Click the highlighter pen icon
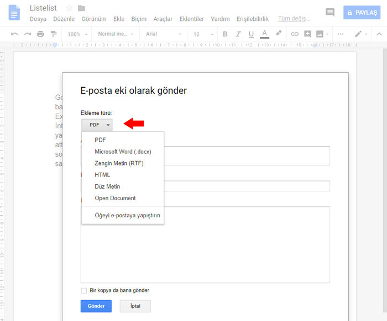Screen dimensions: 387x321 [279, 34]
